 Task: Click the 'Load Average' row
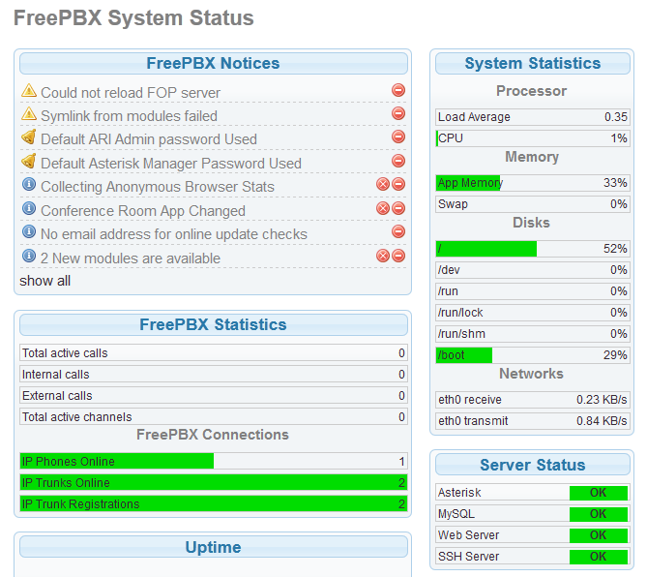click(x=533, y=117)
